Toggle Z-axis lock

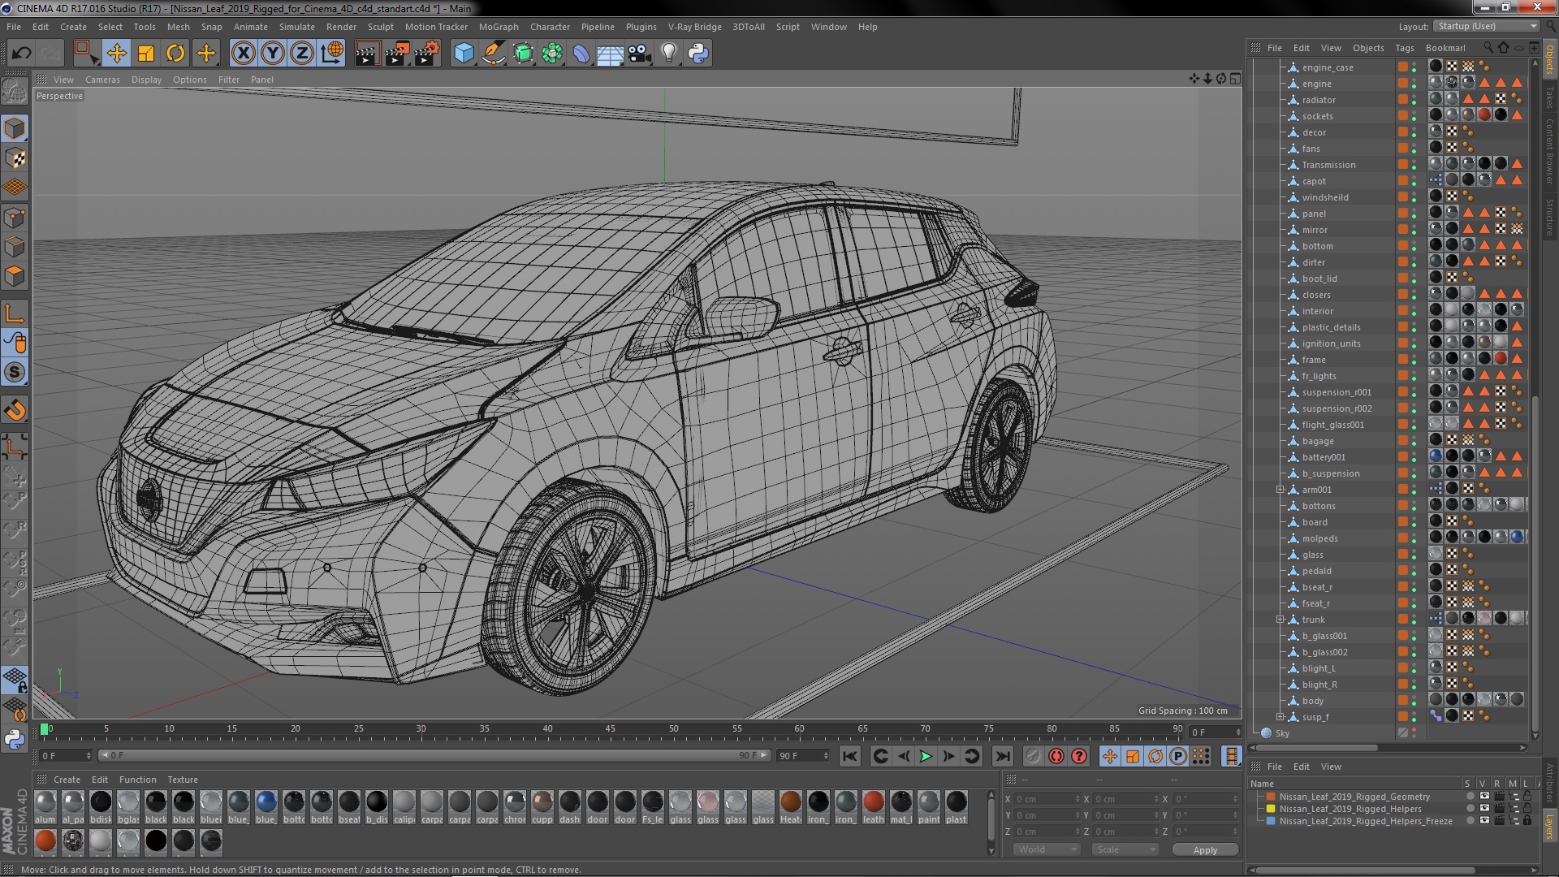click(x=302, y=54)
